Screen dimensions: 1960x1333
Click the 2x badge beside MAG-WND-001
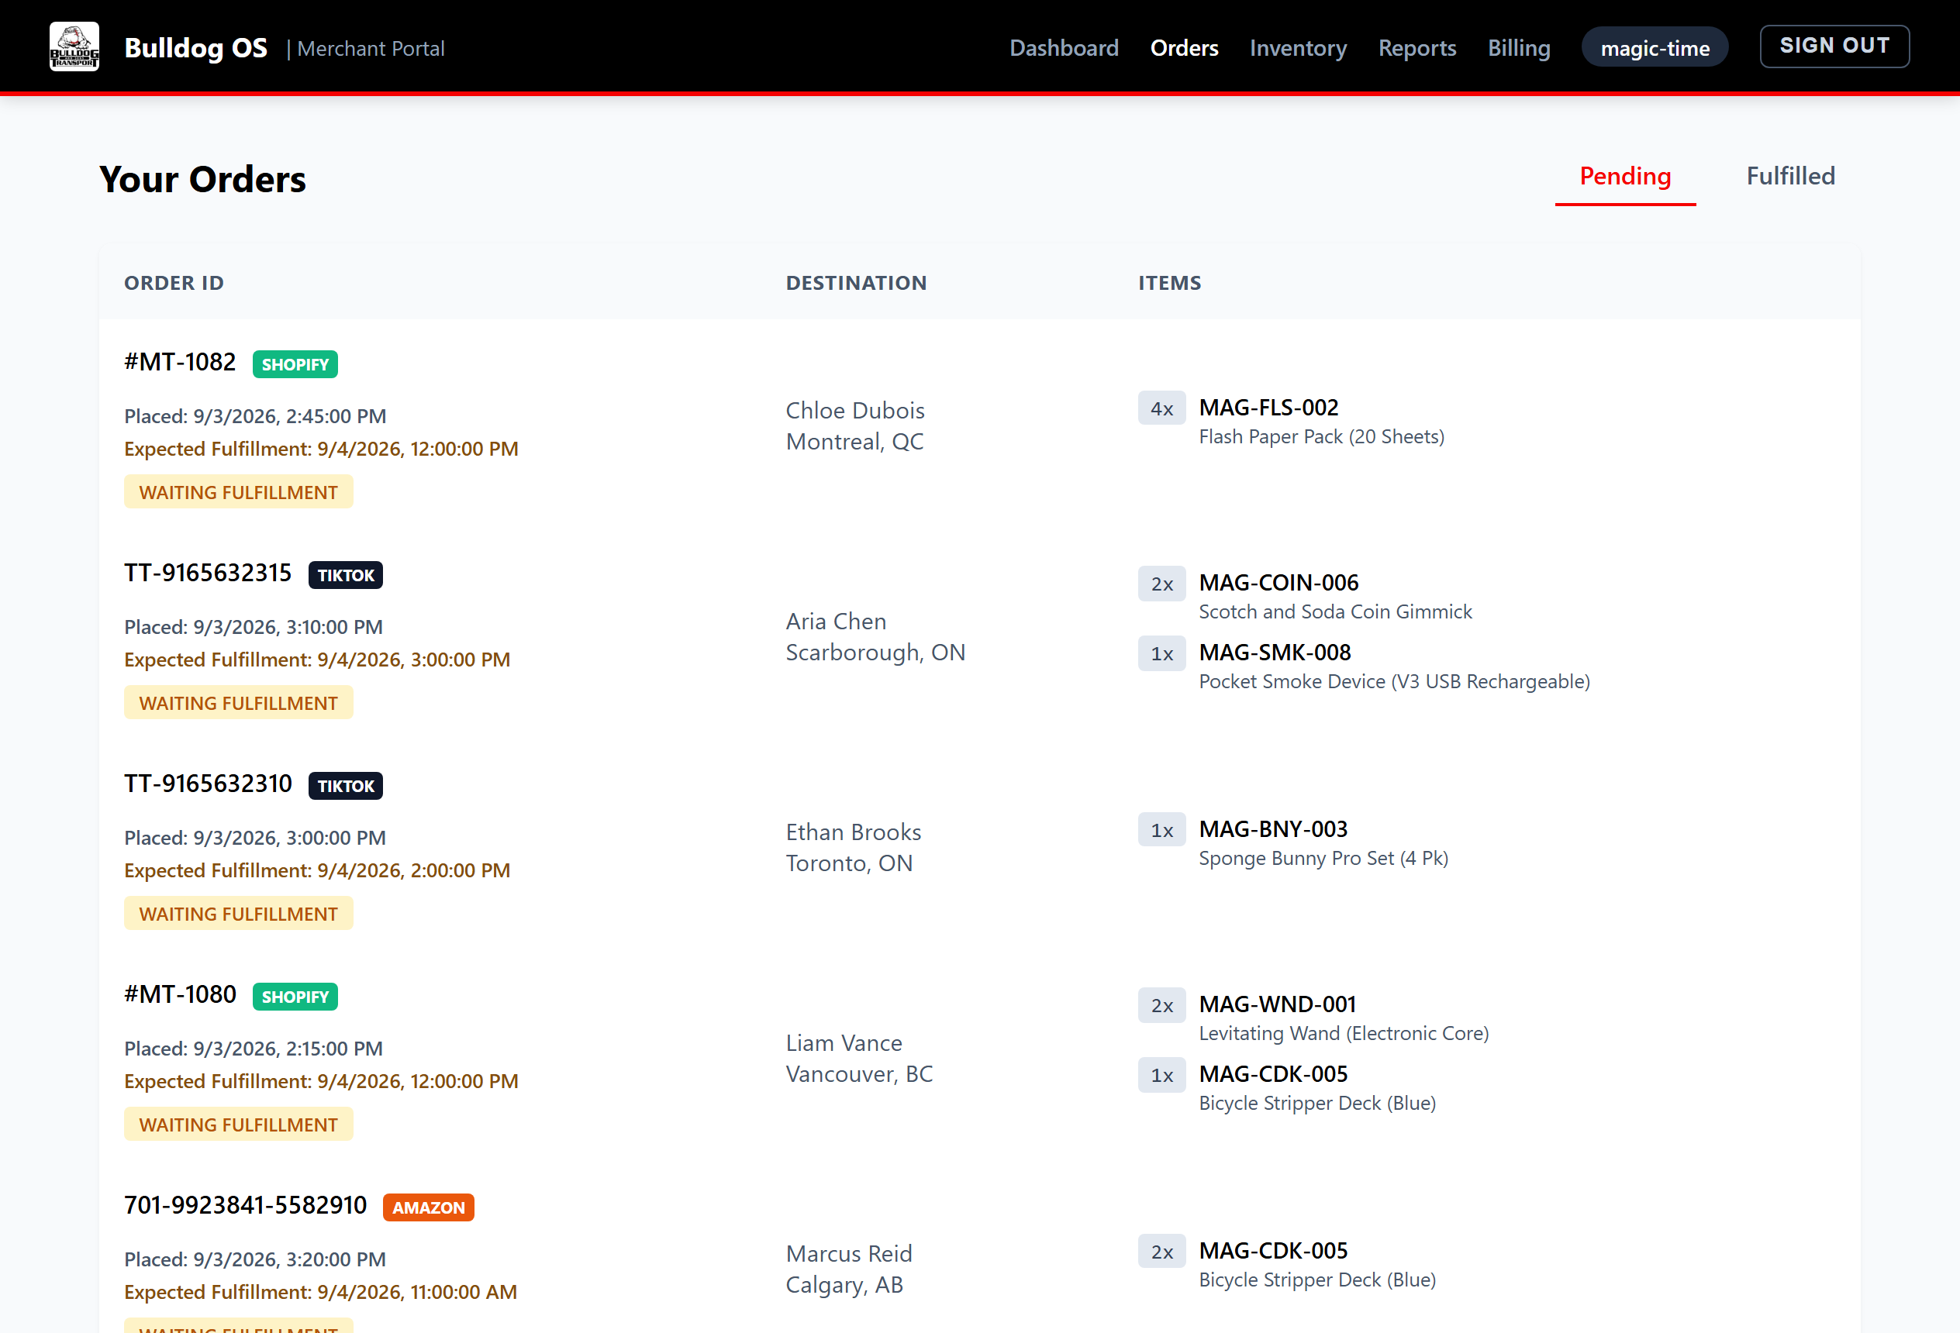click(x=1161, y=1006)
